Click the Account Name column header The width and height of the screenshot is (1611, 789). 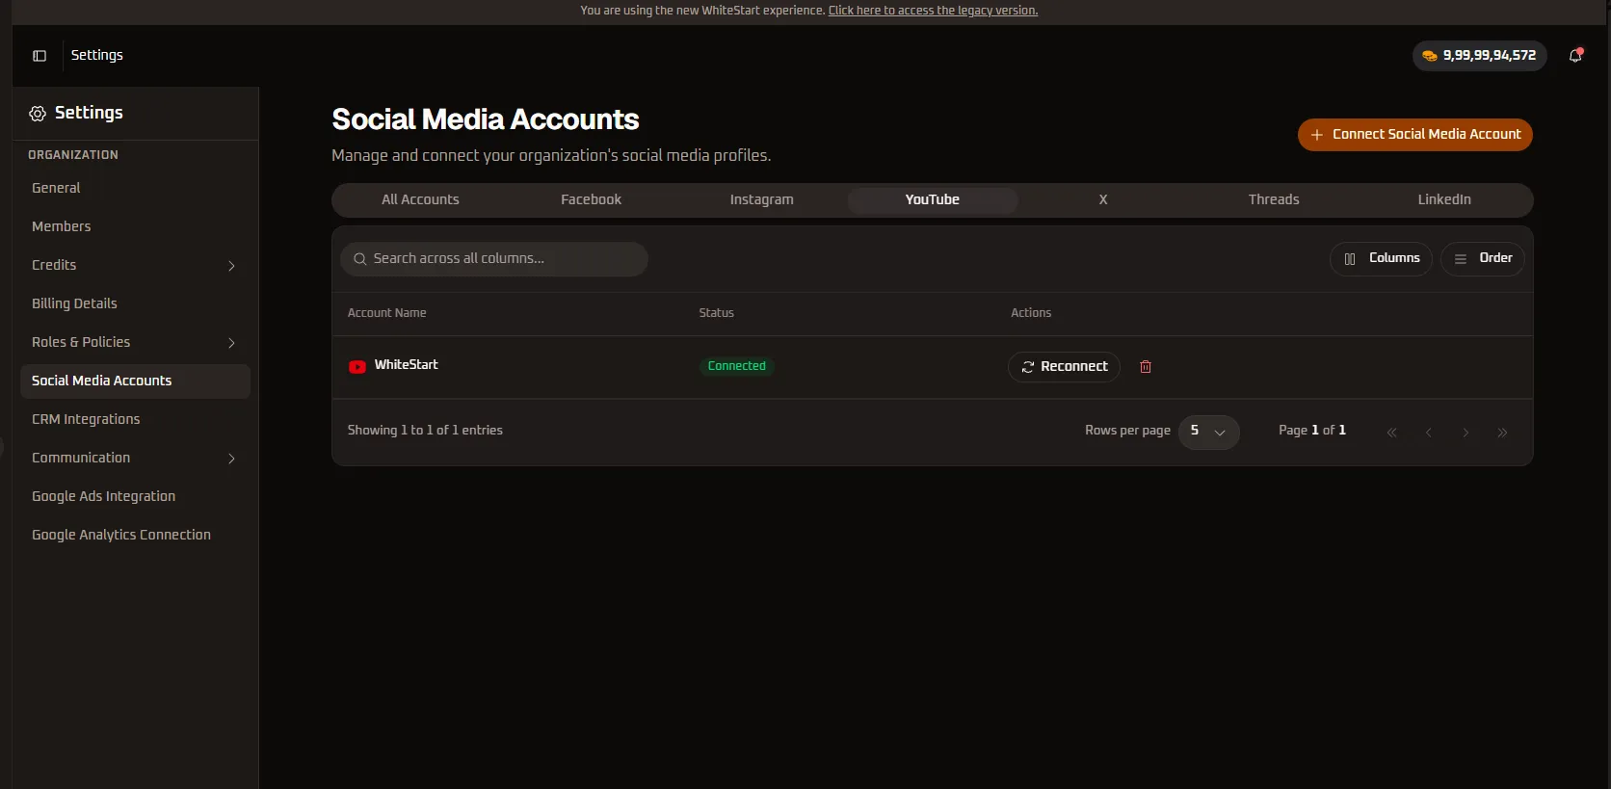pyautogui.click(x=386, y=313)
